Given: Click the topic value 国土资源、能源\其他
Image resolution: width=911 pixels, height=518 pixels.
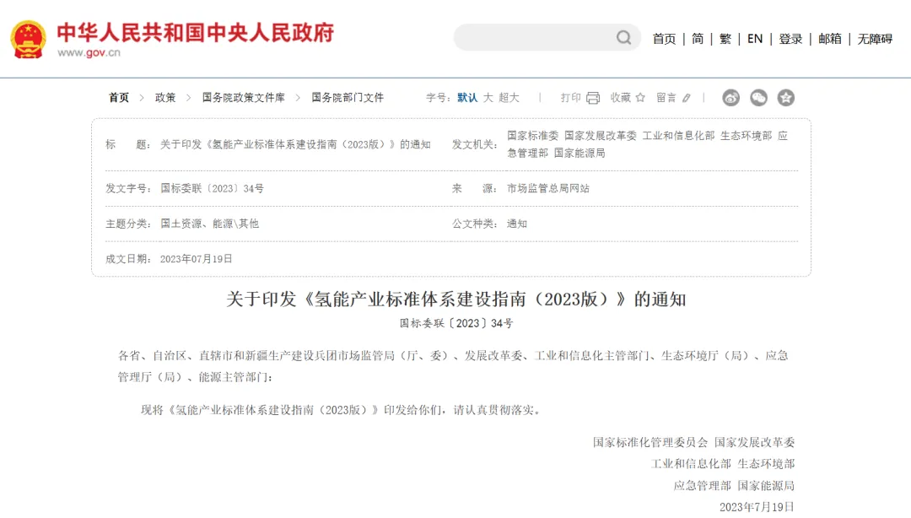Looking at the screenshot, I should coord(210,224).
